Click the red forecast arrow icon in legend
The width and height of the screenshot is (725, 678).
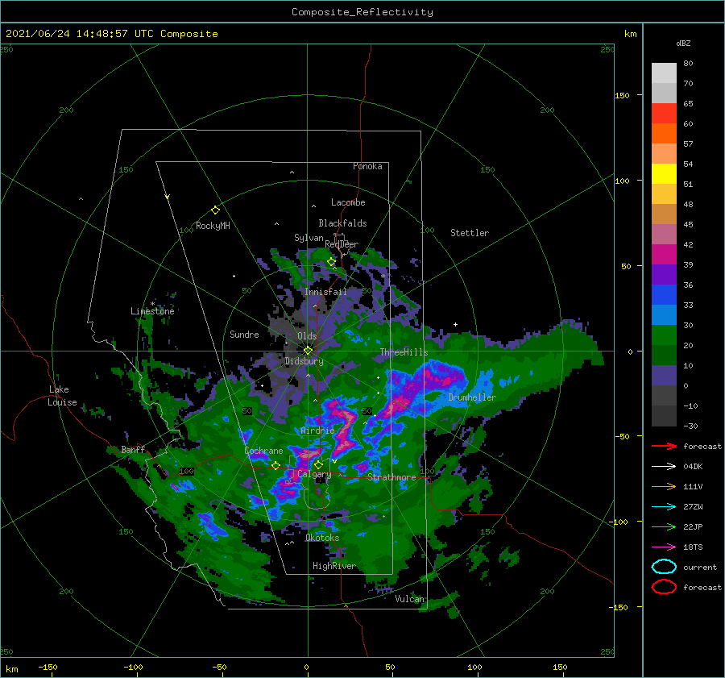coord(664,446)
